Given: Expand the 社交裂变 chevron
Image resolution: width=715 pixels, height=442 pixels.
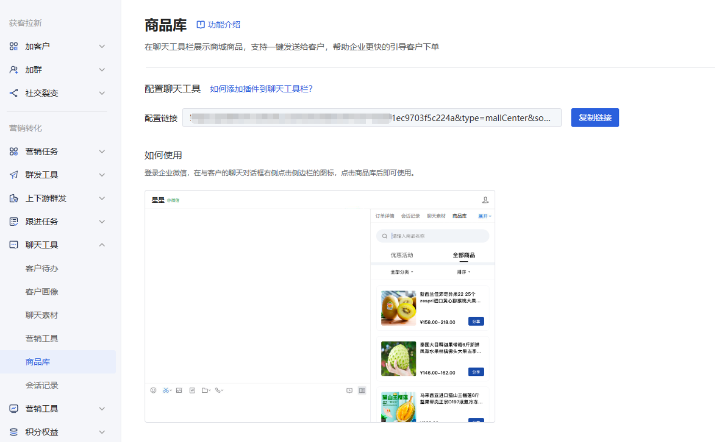Looking at the screenshot, I should tap(102, 93).
